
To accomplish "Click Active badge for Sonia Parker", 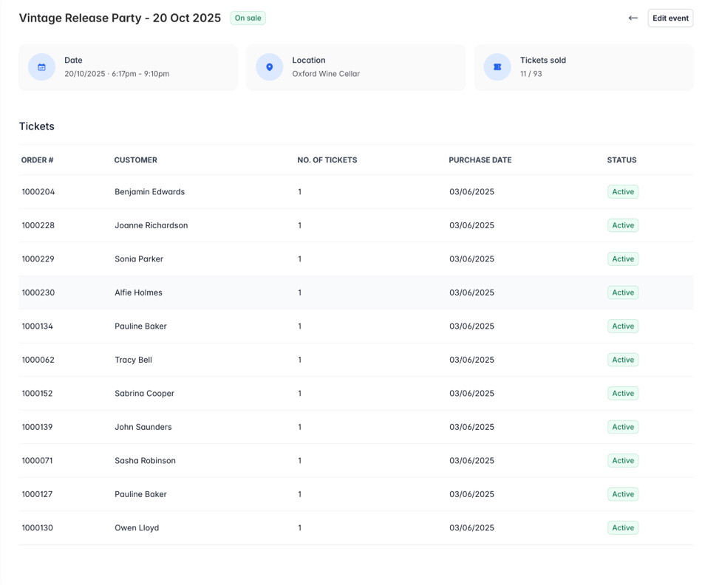I will [x=623, y=259].
